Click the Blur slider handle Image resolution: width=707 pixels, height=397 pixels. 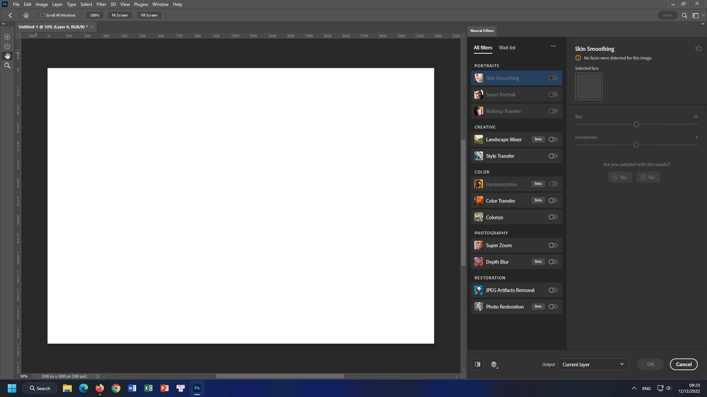point(636,125)
